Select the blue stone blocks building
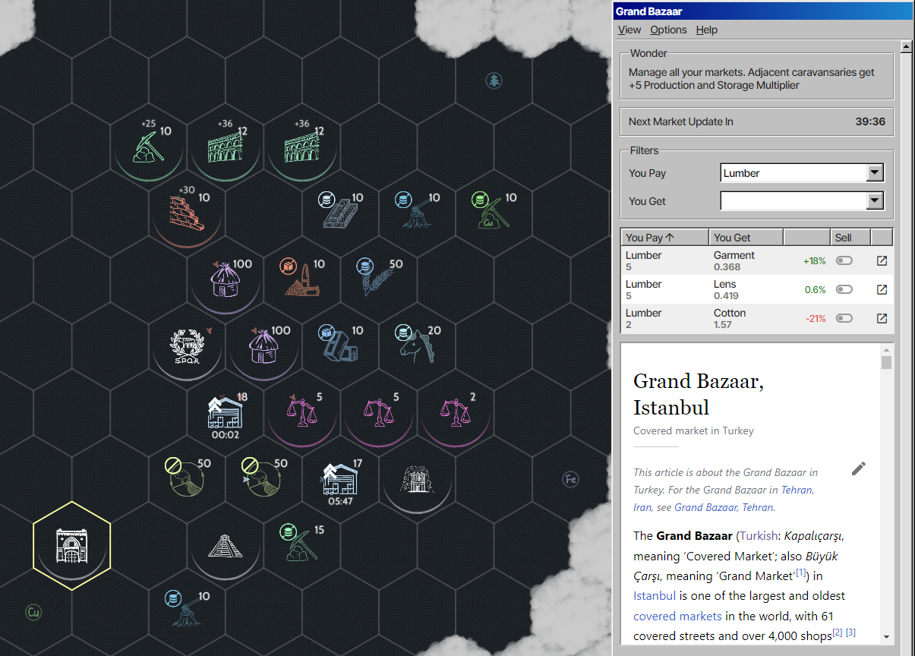915x656 pixels. point(341,343)
